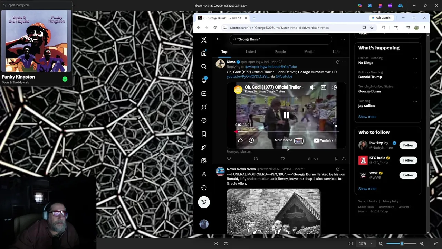Click the X logo in sidebar

[x=204, y=40]
